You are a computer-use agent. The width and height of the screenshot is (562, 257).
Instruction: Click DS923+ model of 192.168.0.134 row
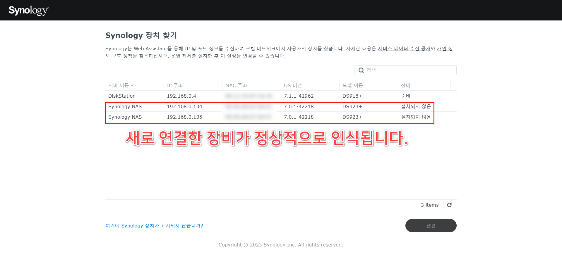(352, 106)
